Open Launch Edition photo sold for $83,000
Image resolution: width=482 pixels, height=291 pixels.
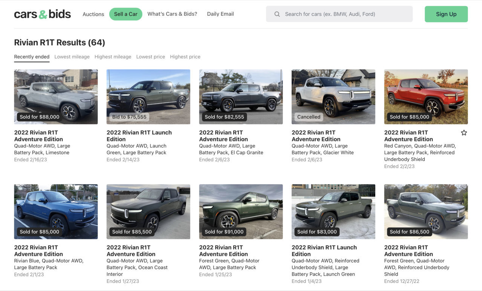tap(333, 211)
